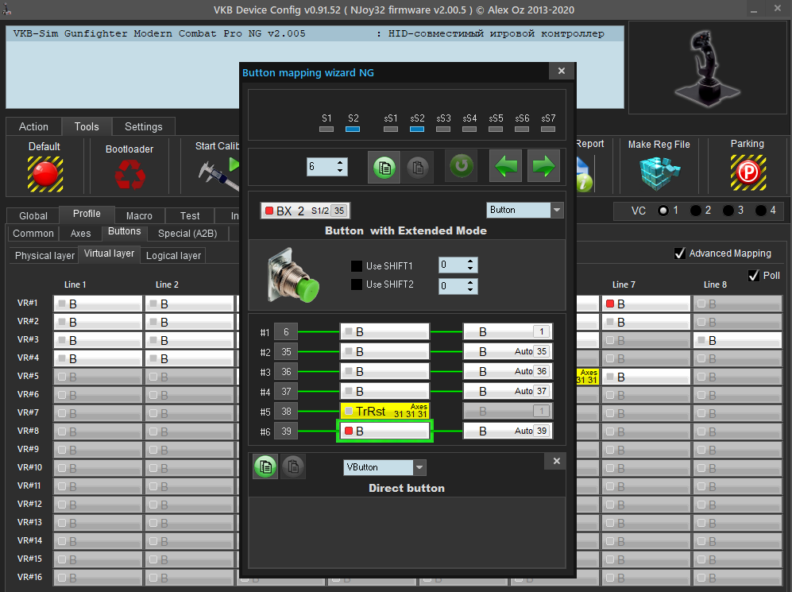Select VC radio button 4

[760, 211]
